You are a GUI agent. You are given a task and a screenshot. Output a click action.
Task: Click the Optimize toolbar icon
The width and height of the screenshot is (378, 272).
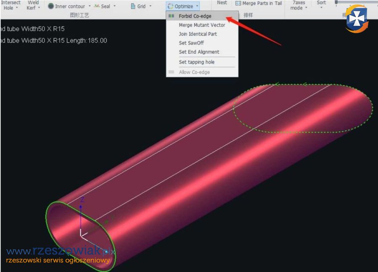point(170,6)
